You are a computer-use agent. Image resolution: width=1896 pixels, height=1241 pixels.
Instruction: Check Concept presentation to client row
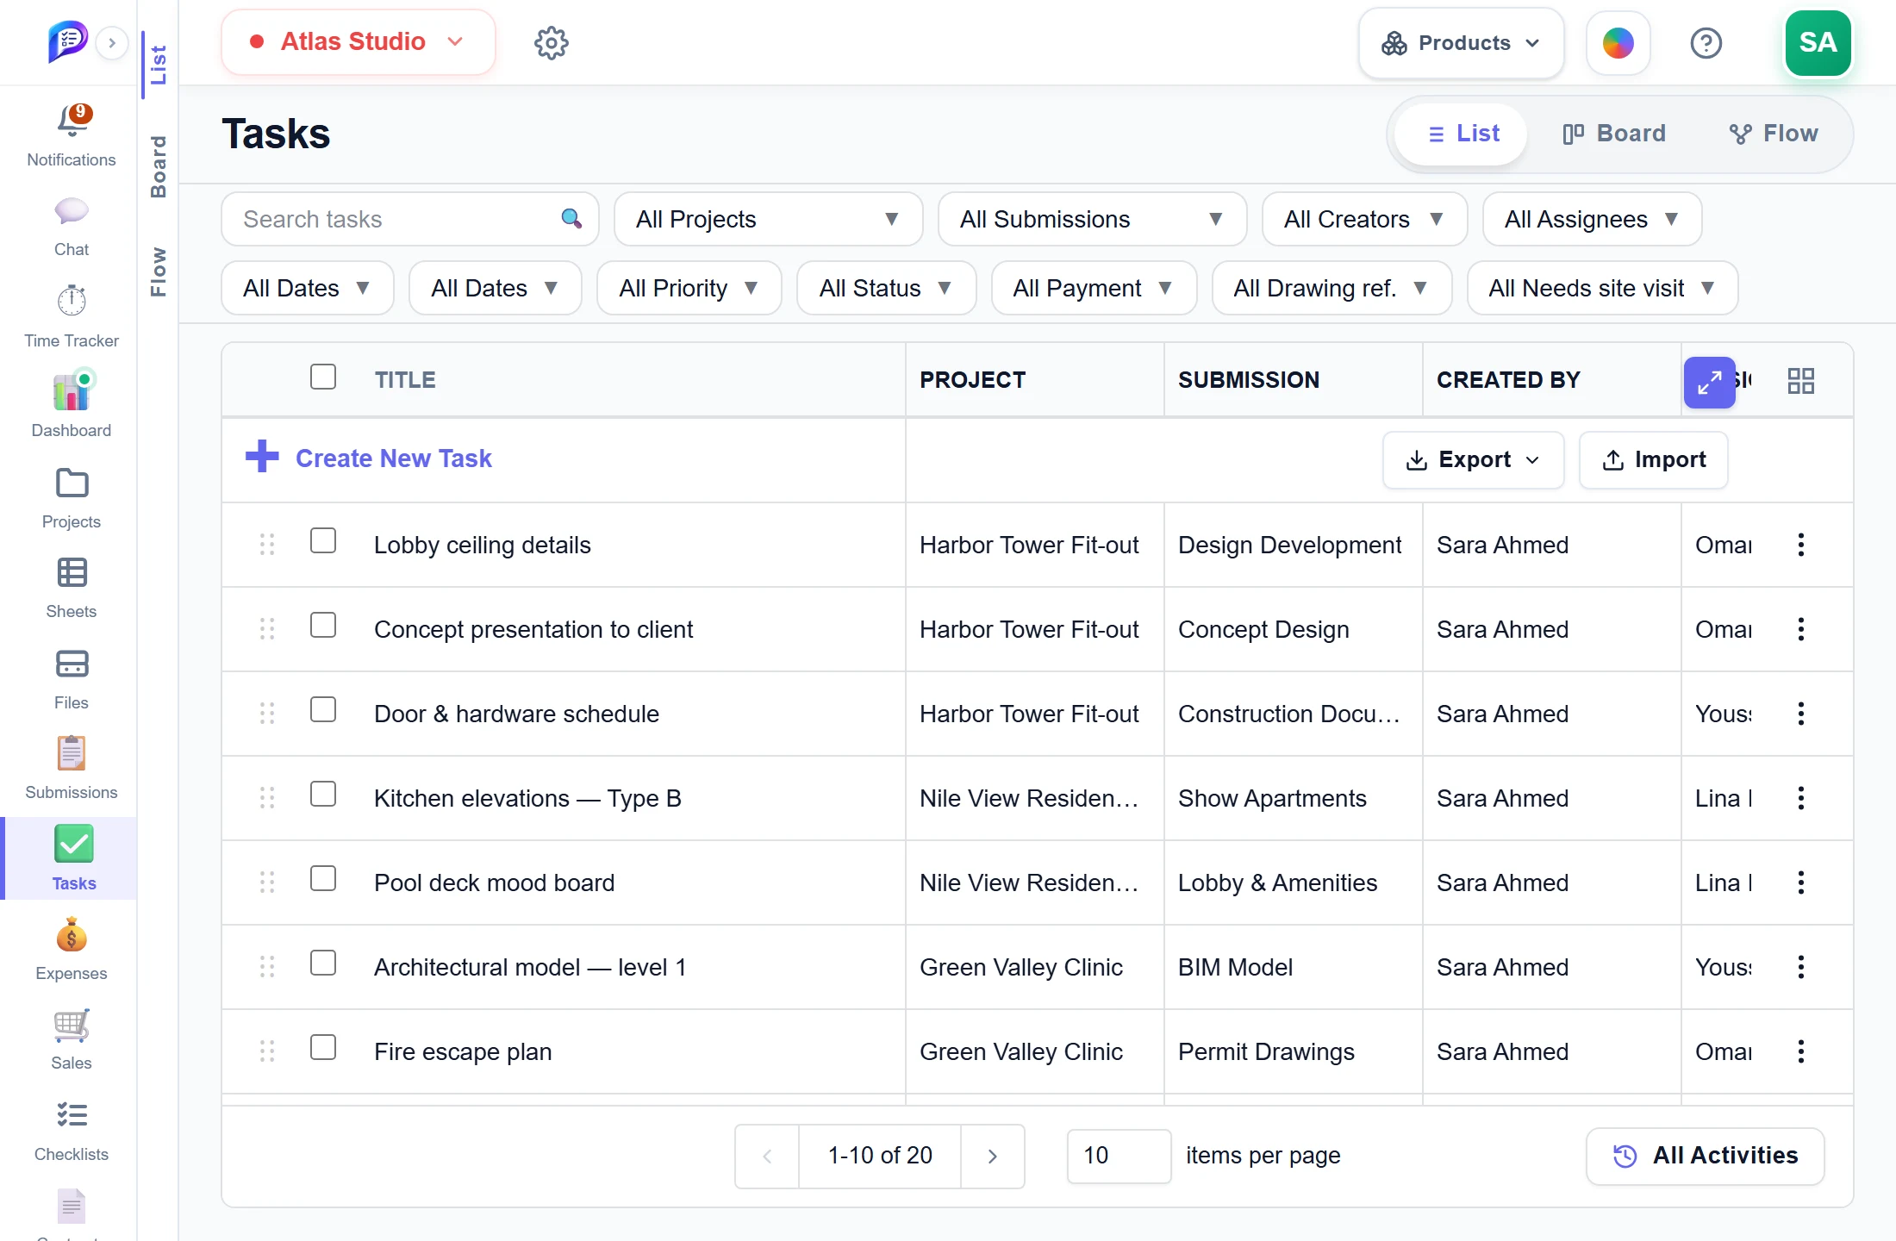tap(323, 626)
